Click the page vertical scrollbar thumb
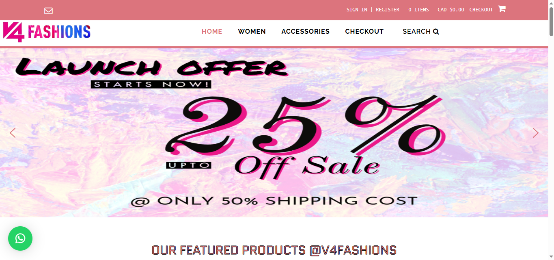 (551, 21)
